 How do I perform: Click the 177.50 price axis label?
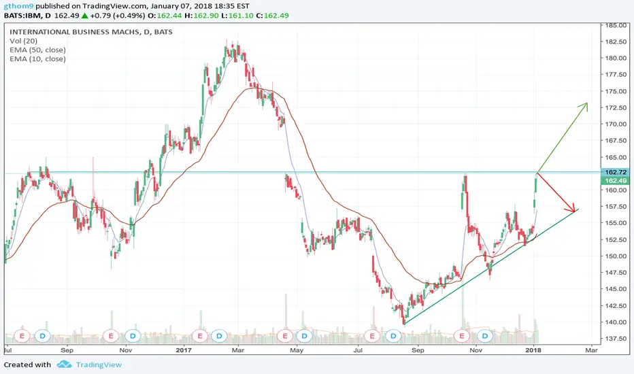pos(616,74)
